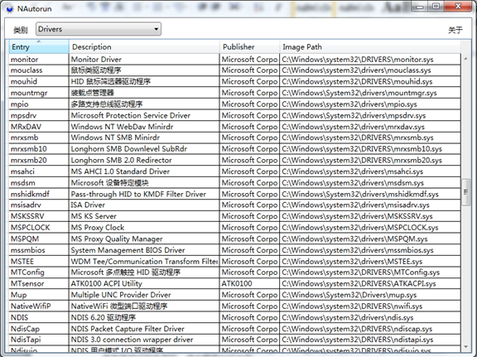The height and width of the screenshot is (357, 477).
Task: Minimize the NAutorun window
Action: pos(420,7)
